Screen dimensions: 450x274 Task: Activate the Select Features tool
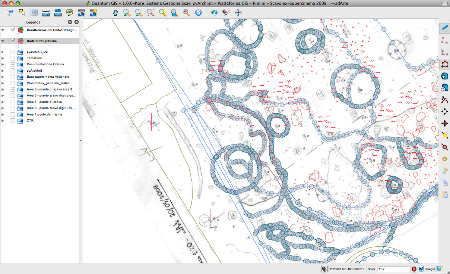point(22,13)
